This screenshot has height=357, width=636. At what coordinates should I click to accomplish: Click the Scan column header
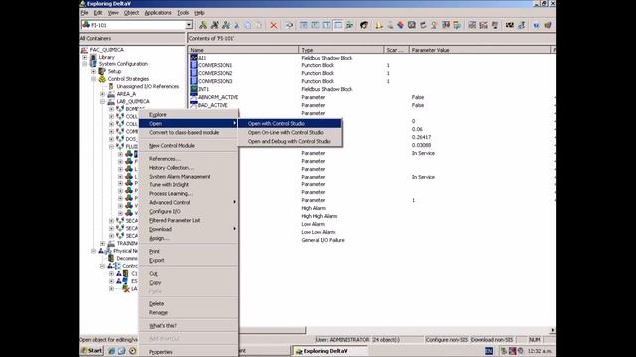point(396,50)
